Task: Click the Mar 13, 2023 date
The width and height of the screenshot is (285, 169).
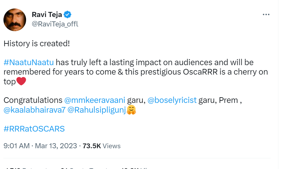Action: [56, 146]
